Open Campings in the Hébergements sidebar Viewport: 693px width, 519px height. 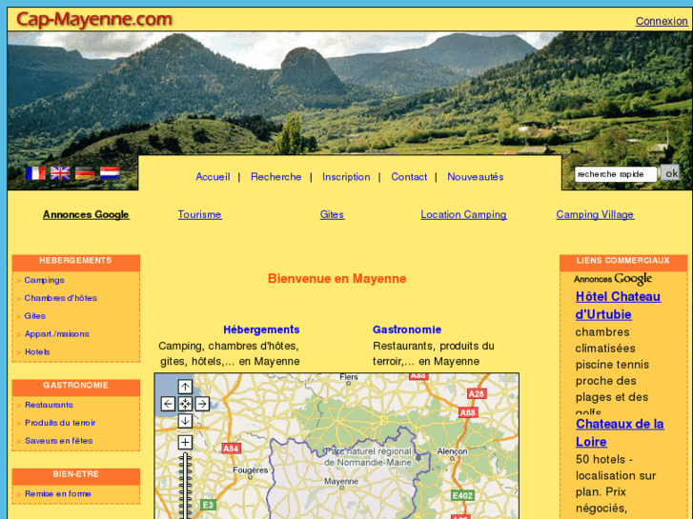coord(44,280)
